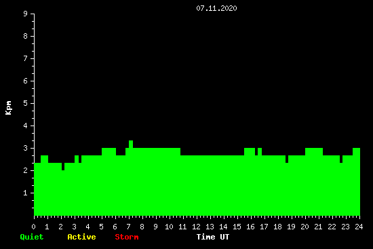Click hour 20 on the time axis
The image size is (373, 249).
(x=305, y=227)
